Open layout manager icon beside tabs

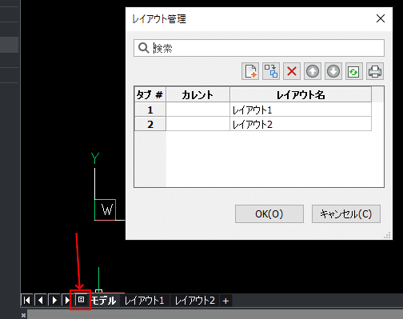(x=81, y=300)
